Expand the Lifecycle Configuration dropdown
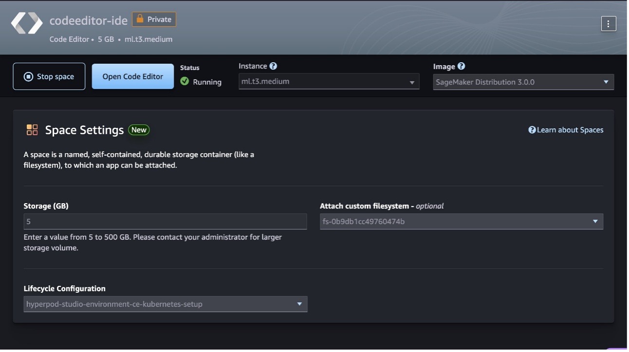This screenshot has width=629, height=352. 166,304
